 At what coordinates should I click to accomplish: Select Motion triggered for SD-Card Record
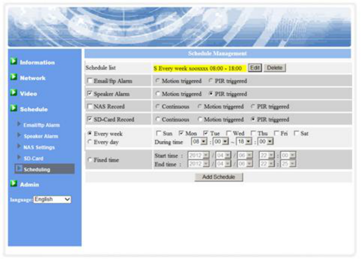pos(200,119)
